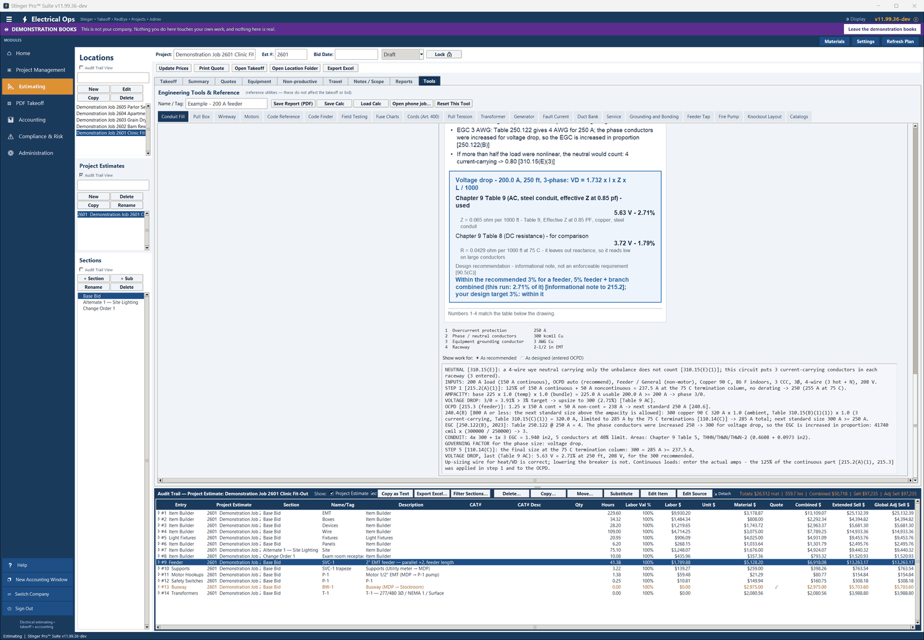Click the Lock button
Screen dimensions: 924x640
[x=444, y=54]
